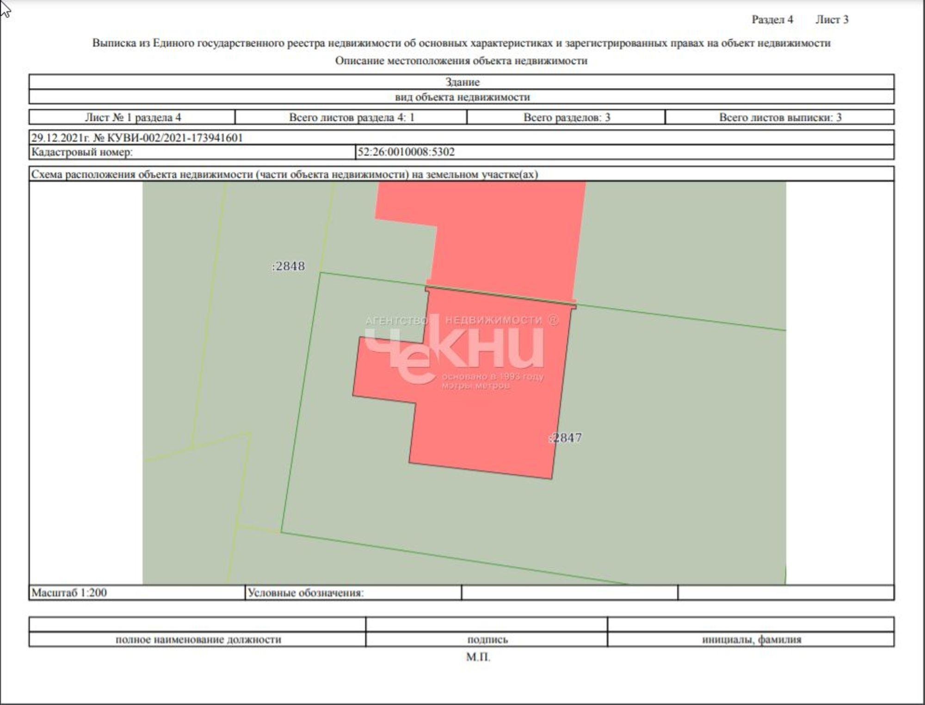The height and width of the screenshot is (705, 925).
Task: Click parcel label ':2847' on the map
Action: [x=565, y=437]
